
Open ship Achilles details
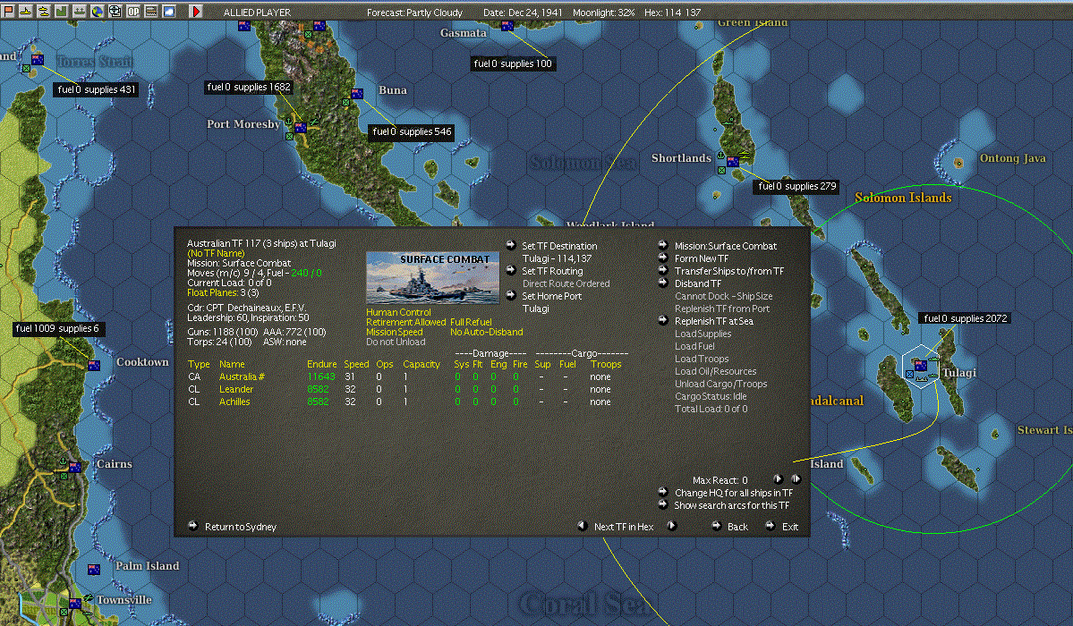pyautogui.click(x=234, y=402)
